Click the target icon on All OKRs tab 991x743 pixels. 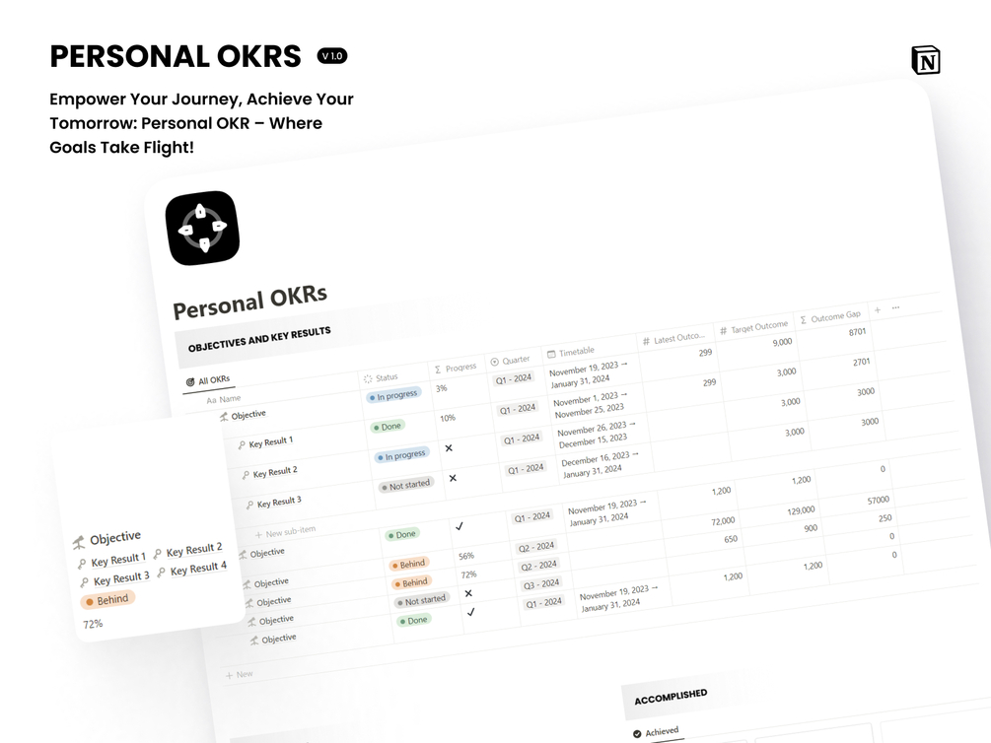[x=190, y=382]
